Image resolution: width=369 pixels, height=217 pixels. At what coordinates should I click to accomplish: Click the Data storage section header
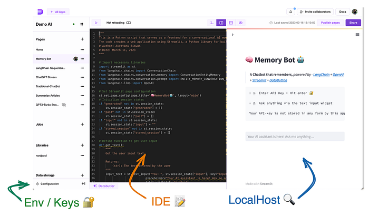click(45, 175)
